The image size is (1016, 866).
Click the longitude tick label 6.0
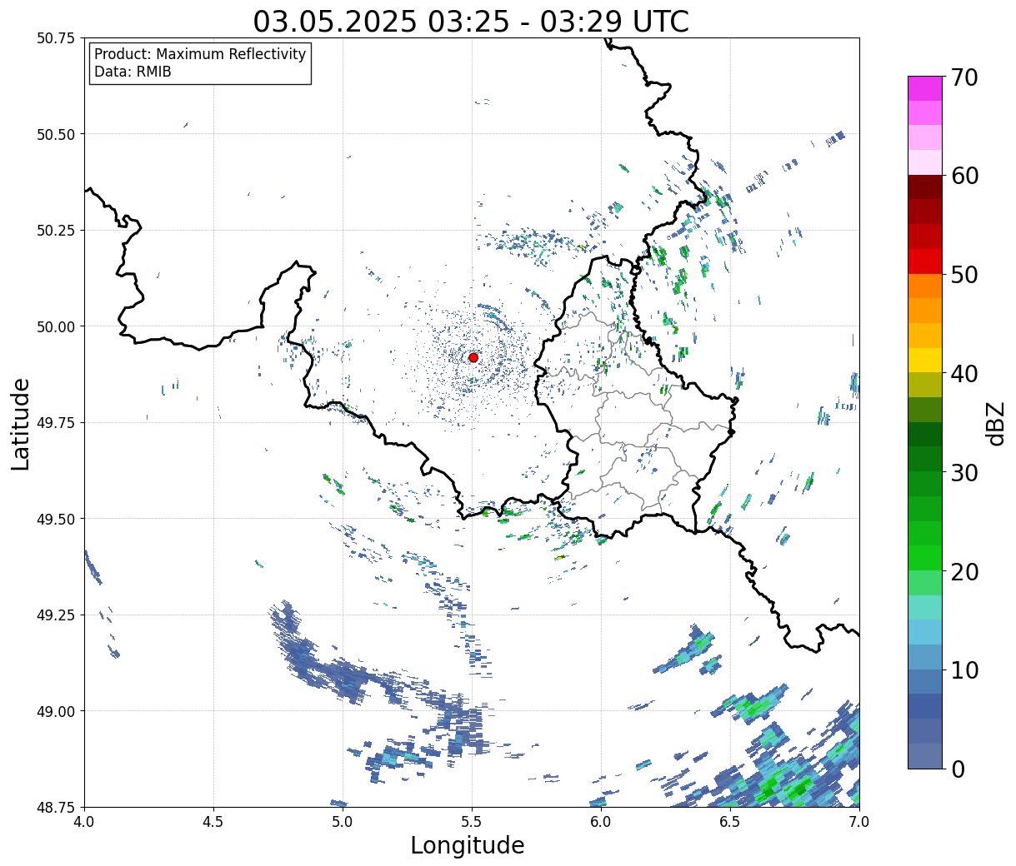pyautogui.click(x=601, y=821)
